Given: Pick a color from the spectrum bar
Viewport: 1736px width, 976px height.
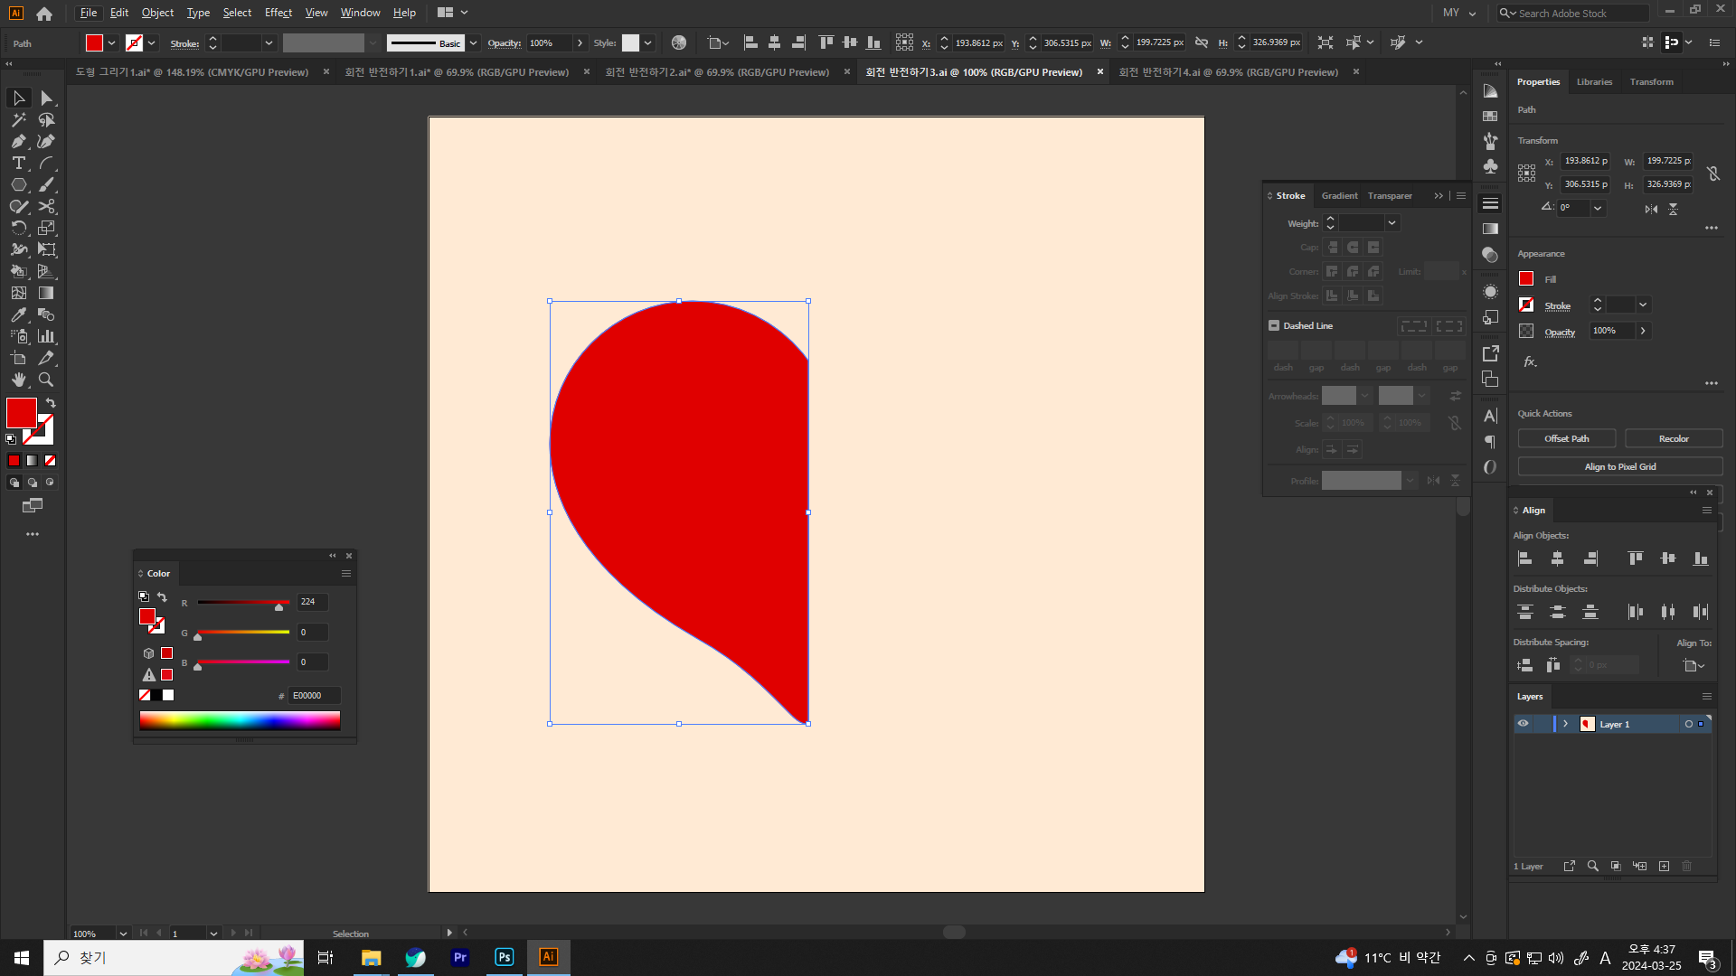Looking at the screenshot, I should [240, 719].
